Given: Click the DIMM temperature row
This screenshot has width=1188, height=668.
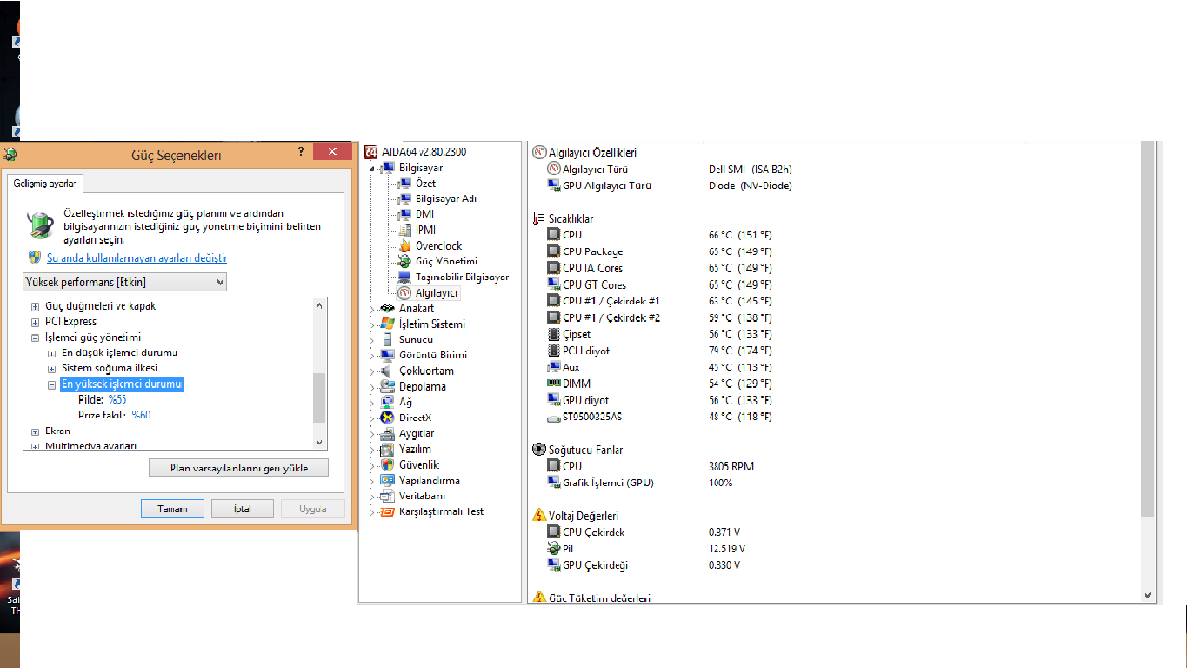Looking at the screenshot, I should point(659,384).
